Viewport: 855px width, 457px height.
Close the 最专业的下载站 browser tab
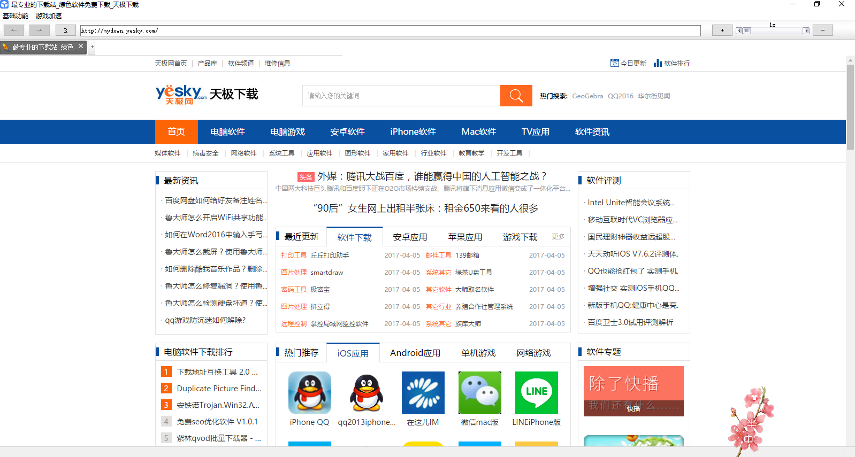(x=81, y=47)
